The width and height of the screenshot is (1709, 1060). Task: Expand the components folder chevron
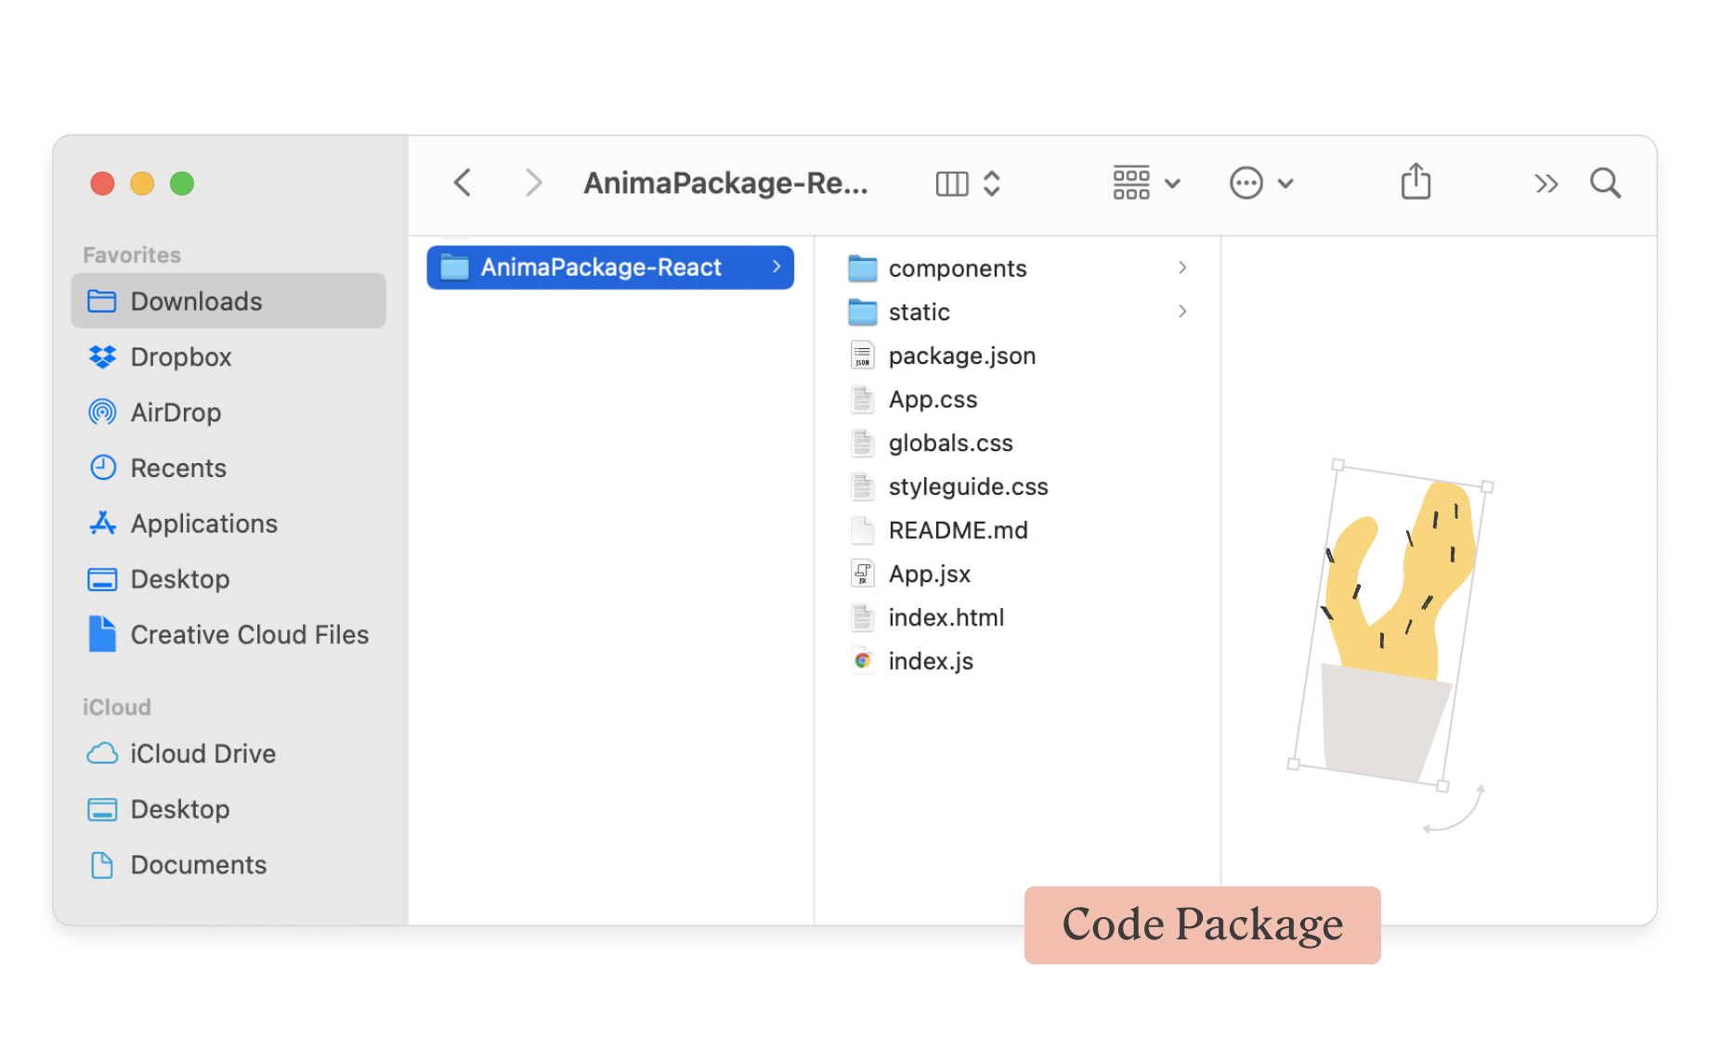[x=1181, y=268]
